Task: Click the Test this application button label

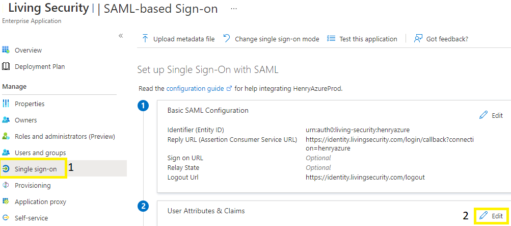Action: [368, 39]
